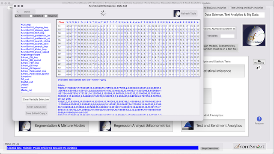Viewport: 274px width, 154px height.
Task: Select DO_cut variable
Action: pos(25,79)
